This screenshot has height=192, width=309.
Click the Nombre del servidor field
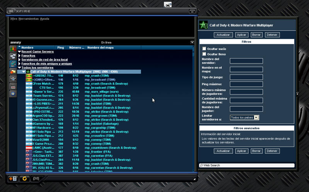(246, 61)
